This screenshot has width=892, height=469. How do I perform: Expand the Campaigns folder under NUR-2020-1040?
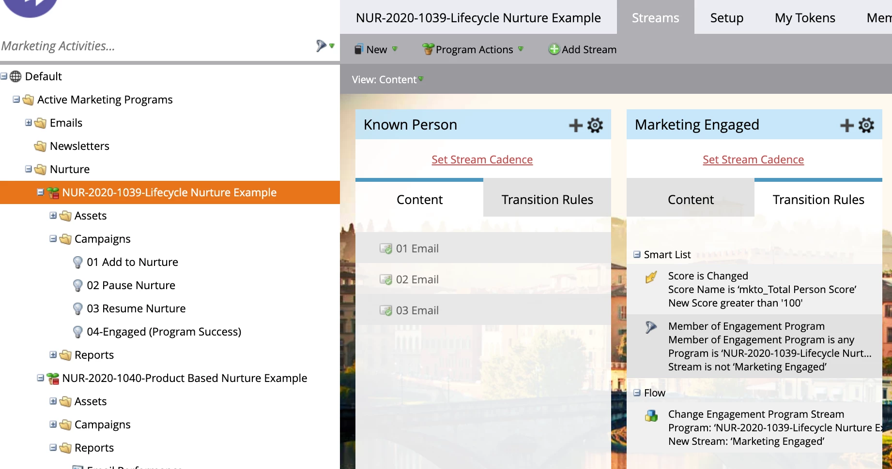click(53, 424)
